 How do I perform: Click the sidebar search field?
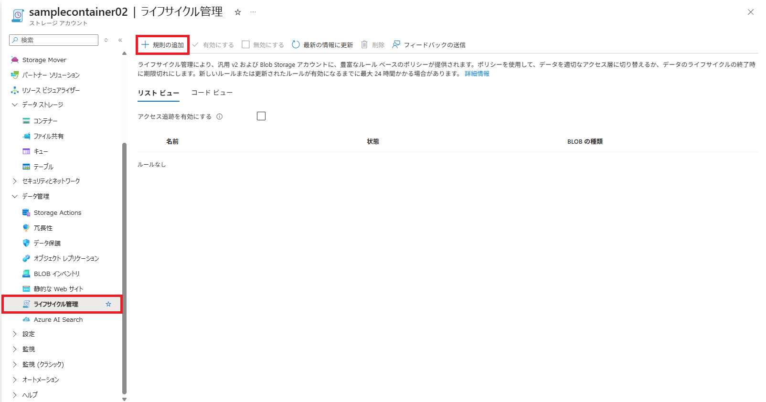(53, 40)
